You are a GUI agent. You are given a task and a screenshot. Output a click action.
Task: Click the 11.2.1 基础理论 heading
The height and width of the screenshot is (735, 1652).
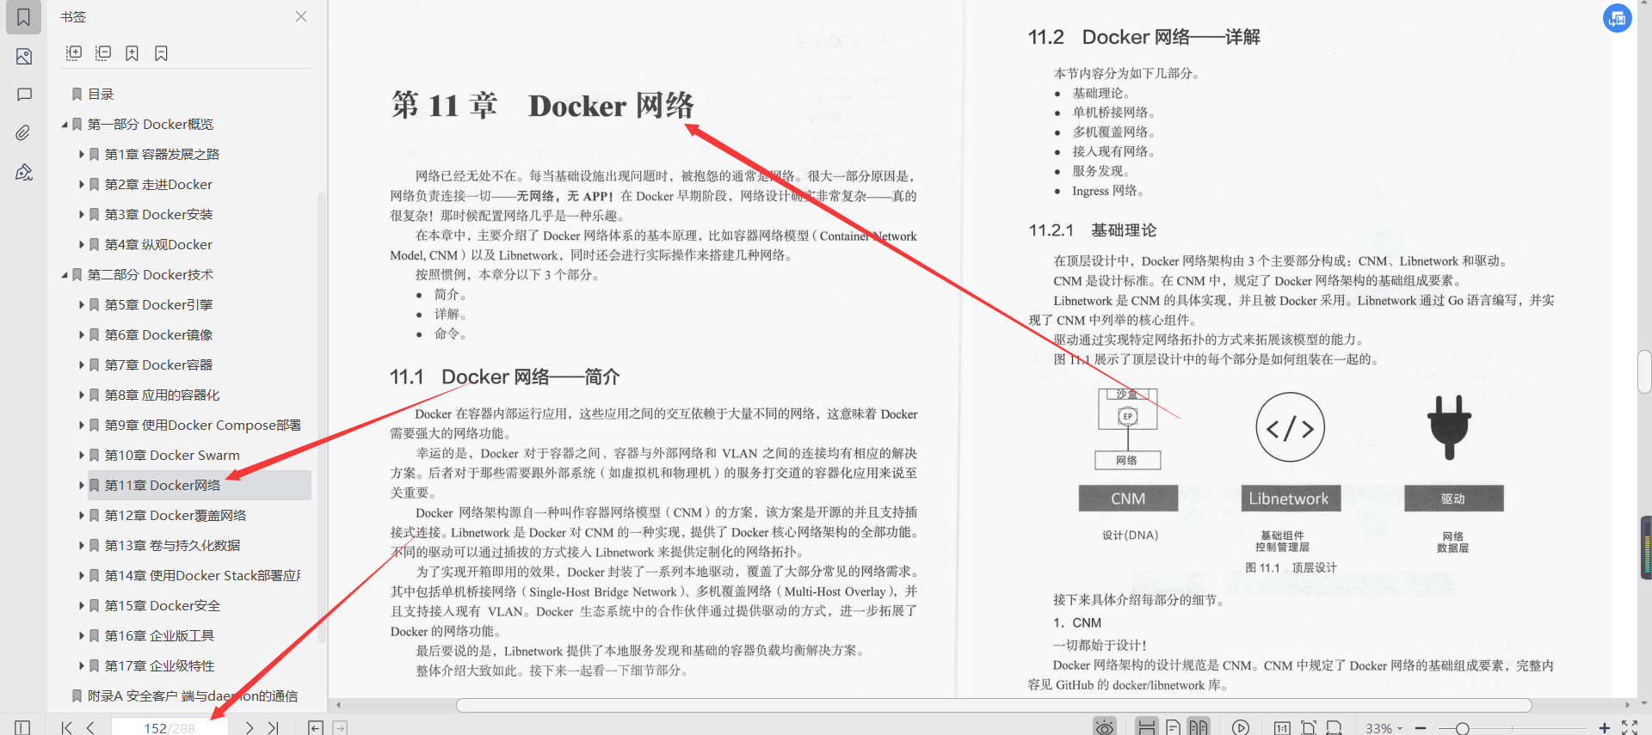1093,230
